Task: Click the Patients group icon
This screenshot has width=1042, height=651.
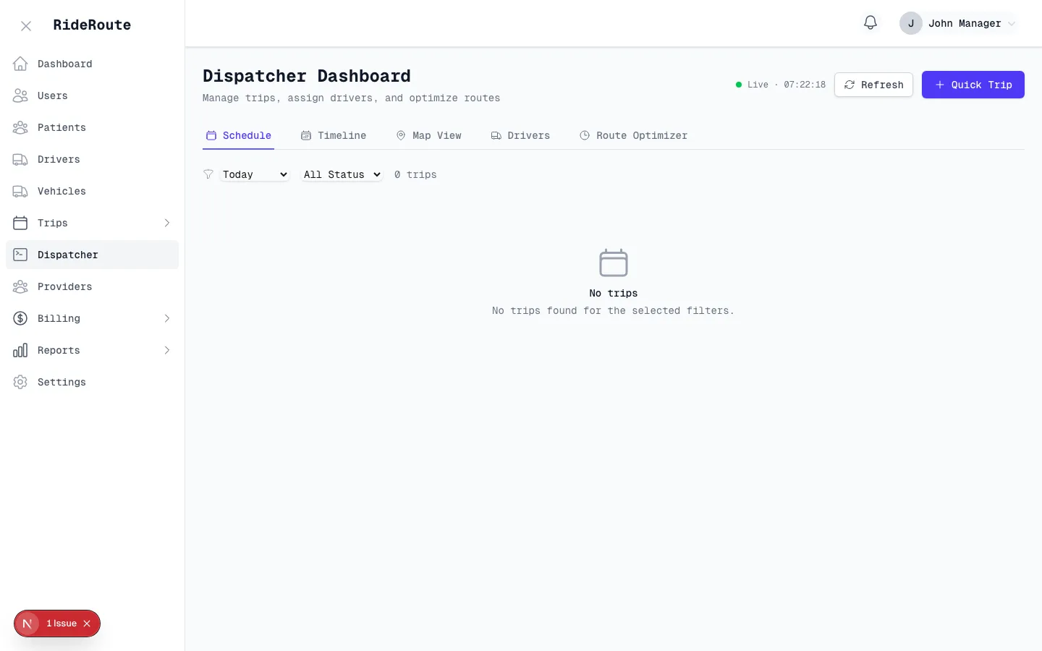Action: click(x=20, y=127)
